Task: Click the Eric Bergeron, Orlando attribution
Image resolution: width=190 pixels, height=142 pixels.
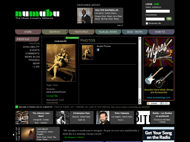Action: pos(74,137)
